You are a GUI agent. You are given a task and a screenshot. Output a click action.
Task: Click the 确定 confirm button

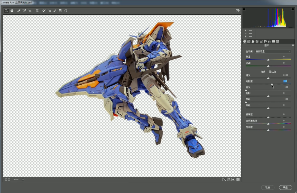click(x=285, y=188)
